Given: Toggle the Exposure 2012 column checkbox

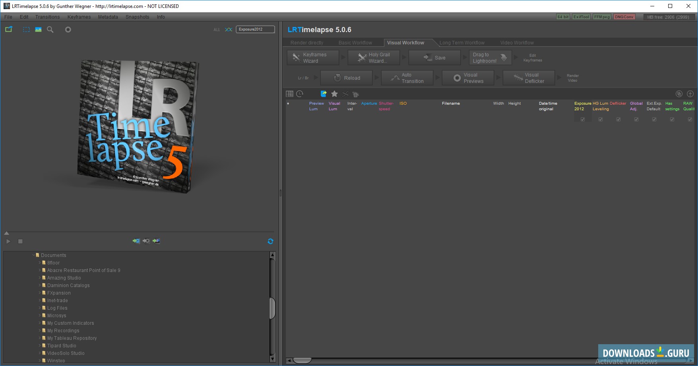Looking at the screenshot, I should point(583,119).
